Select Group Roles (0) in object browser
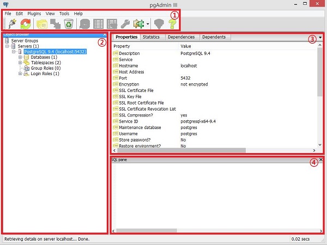 (x=46, y=68)
